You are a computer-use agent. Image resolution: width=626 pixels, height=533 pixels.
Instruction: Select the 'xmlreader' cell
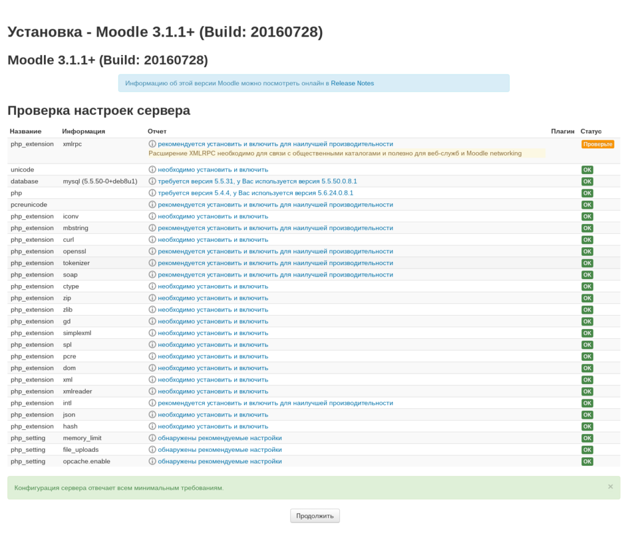pos(78,391)
